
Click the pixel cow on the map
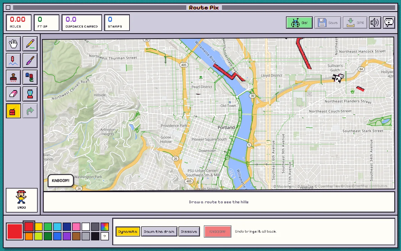coord(338,78)
